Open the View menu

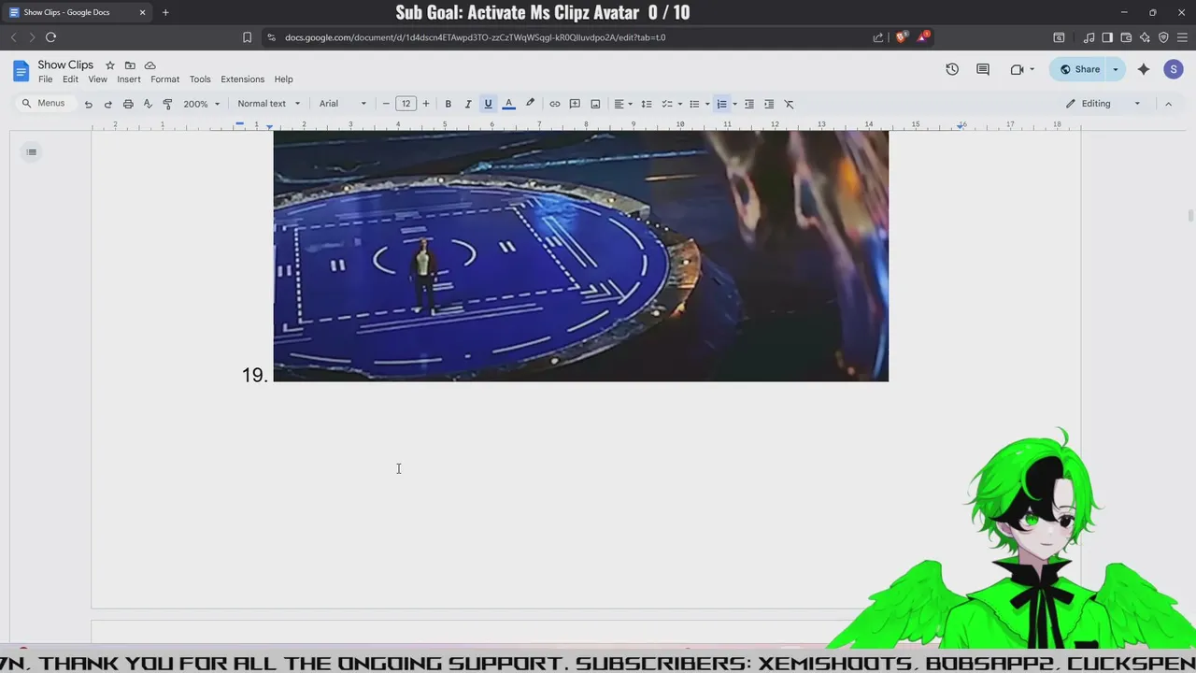coord(97,79)
